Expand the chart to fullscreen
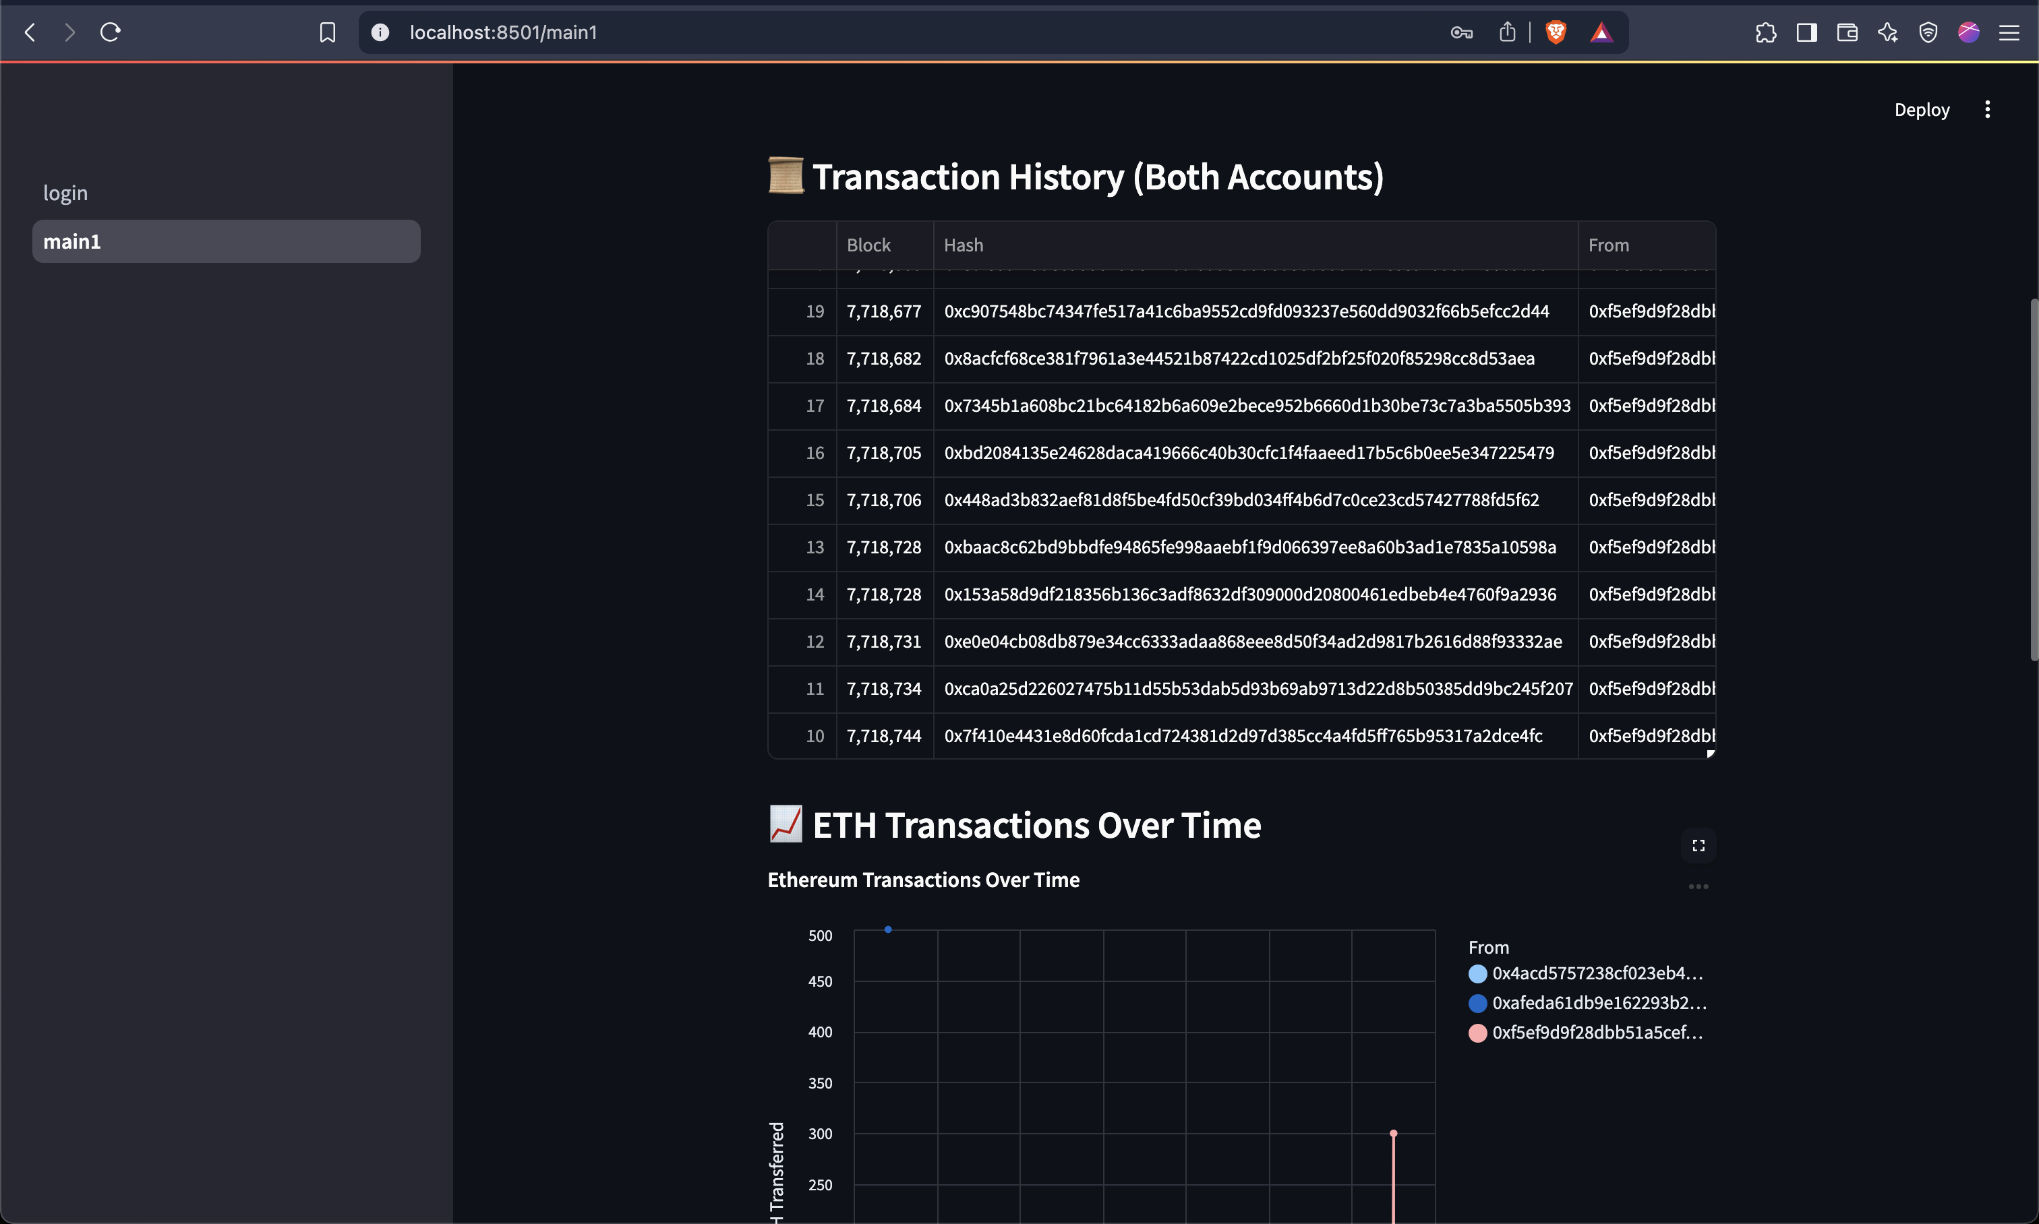 pos(1698,845)
